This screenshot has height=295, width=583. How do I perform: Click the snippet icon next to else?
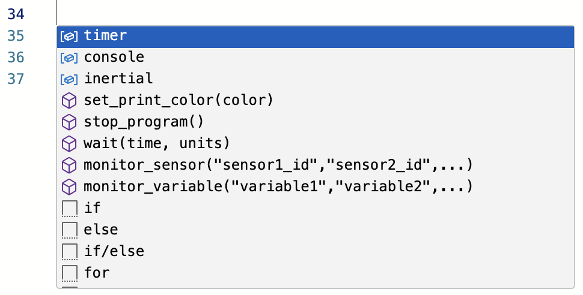(x=70, y=230)
